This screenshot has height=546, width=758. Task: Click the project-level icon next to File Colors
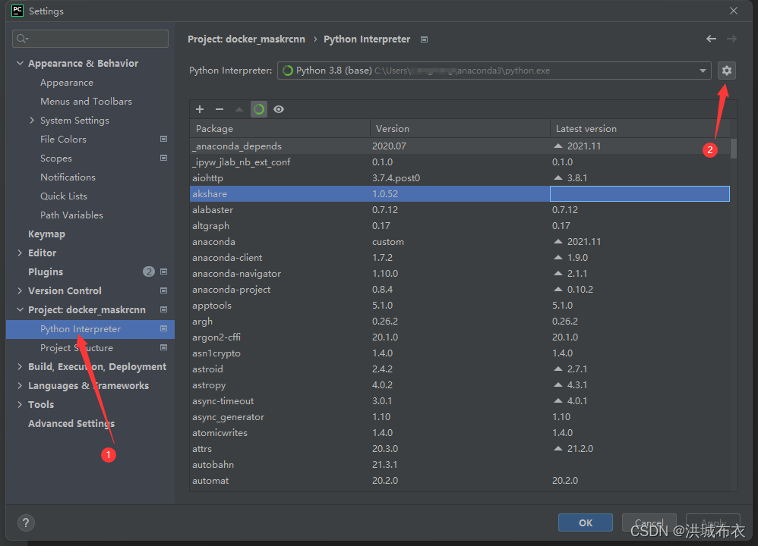pos(163,139)
